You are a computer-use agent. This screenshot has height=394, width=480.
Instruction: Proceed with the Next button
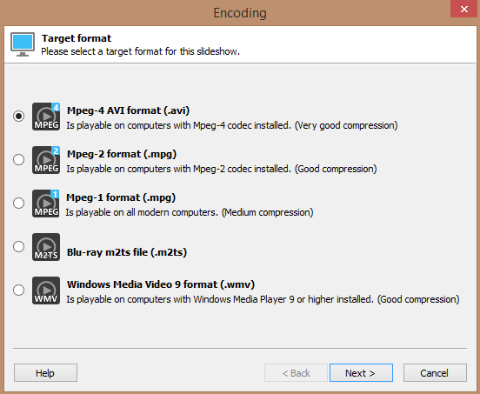[x=361, y=373]
